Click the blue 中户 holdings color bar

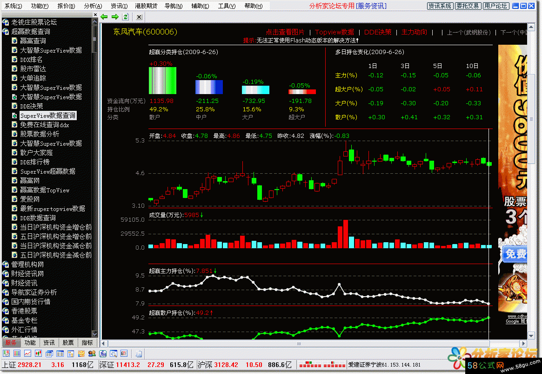209,87
